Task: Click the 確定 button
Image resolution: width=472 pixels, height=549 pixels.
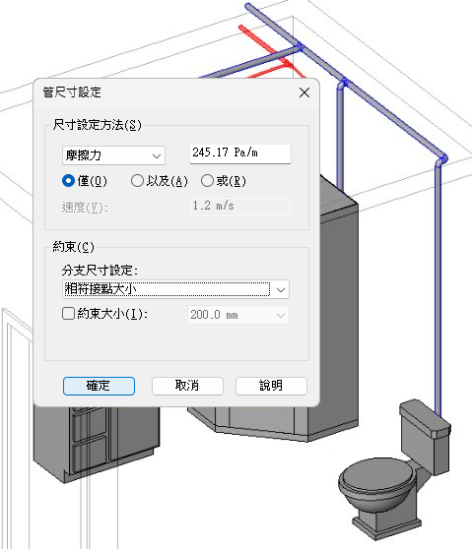Action: point(99,386)
